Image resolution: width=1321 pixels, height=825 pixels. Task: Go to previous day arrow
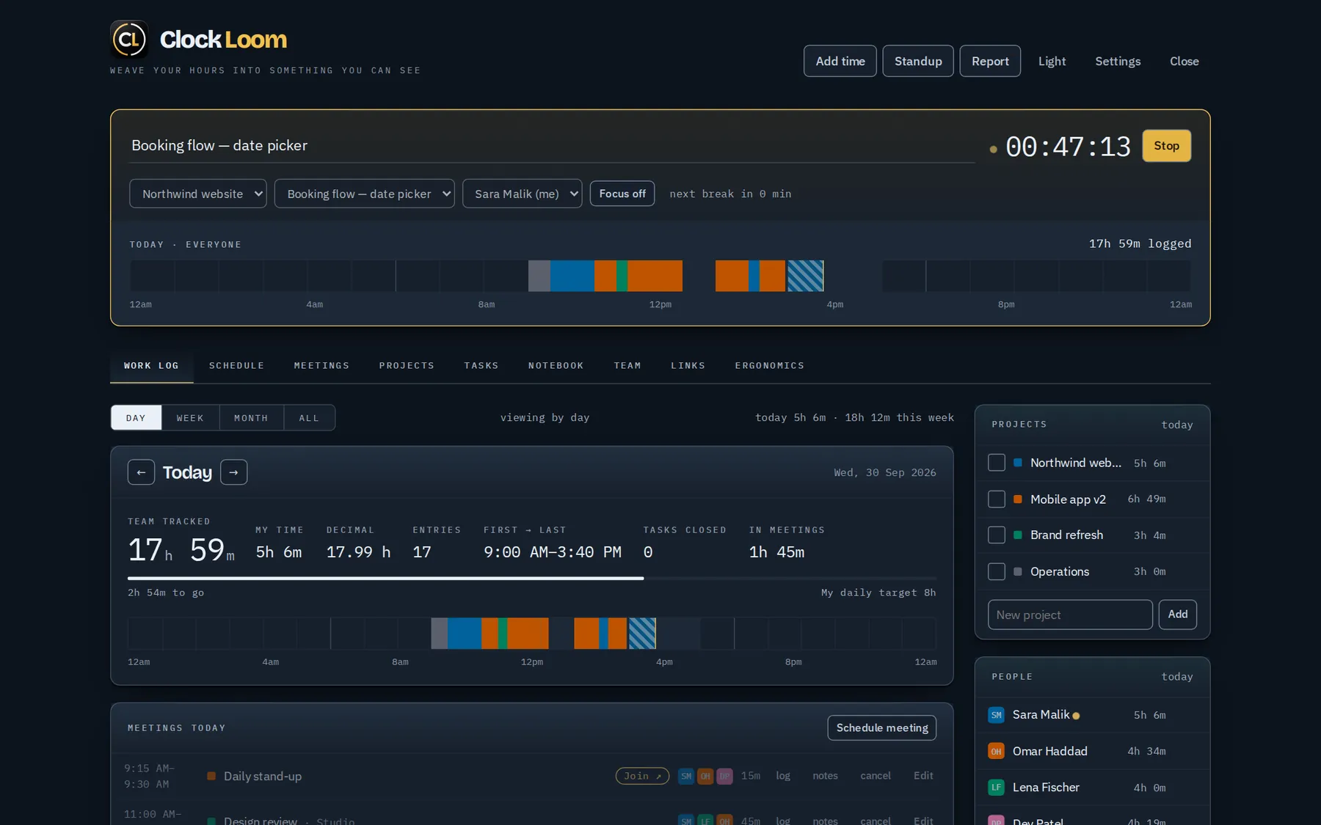point(141,472)
